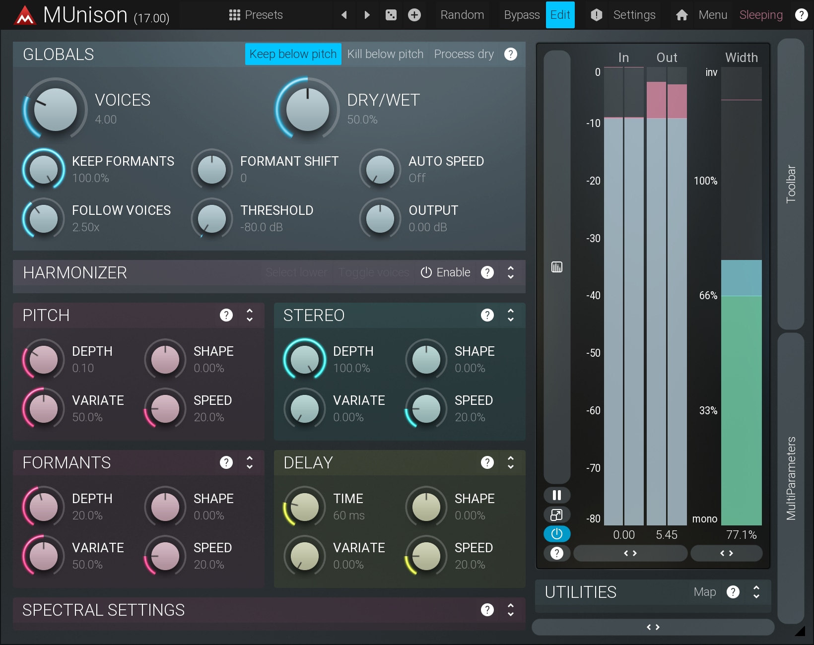Go to previous preset with left arrow

point(344,15)
